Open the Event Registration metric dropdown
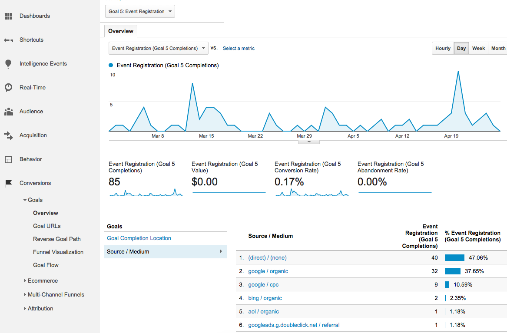 (158, 48)
